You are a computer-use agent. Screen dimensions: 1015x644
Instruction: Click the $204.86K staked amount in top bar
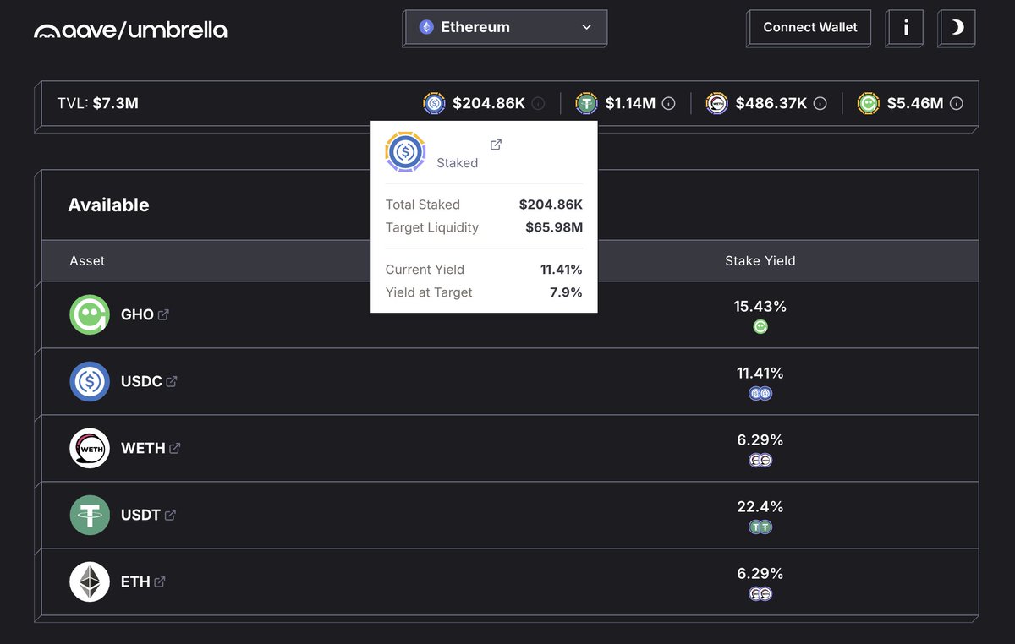pyautogui.click(x=489, y=103)
